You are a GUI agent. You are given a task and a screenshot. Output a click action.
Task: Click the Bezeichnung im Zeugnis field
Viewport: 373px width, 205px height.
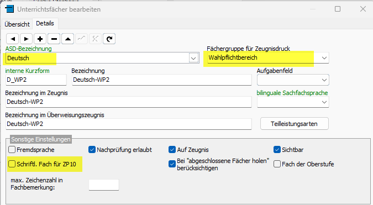[x=128, y=102]
